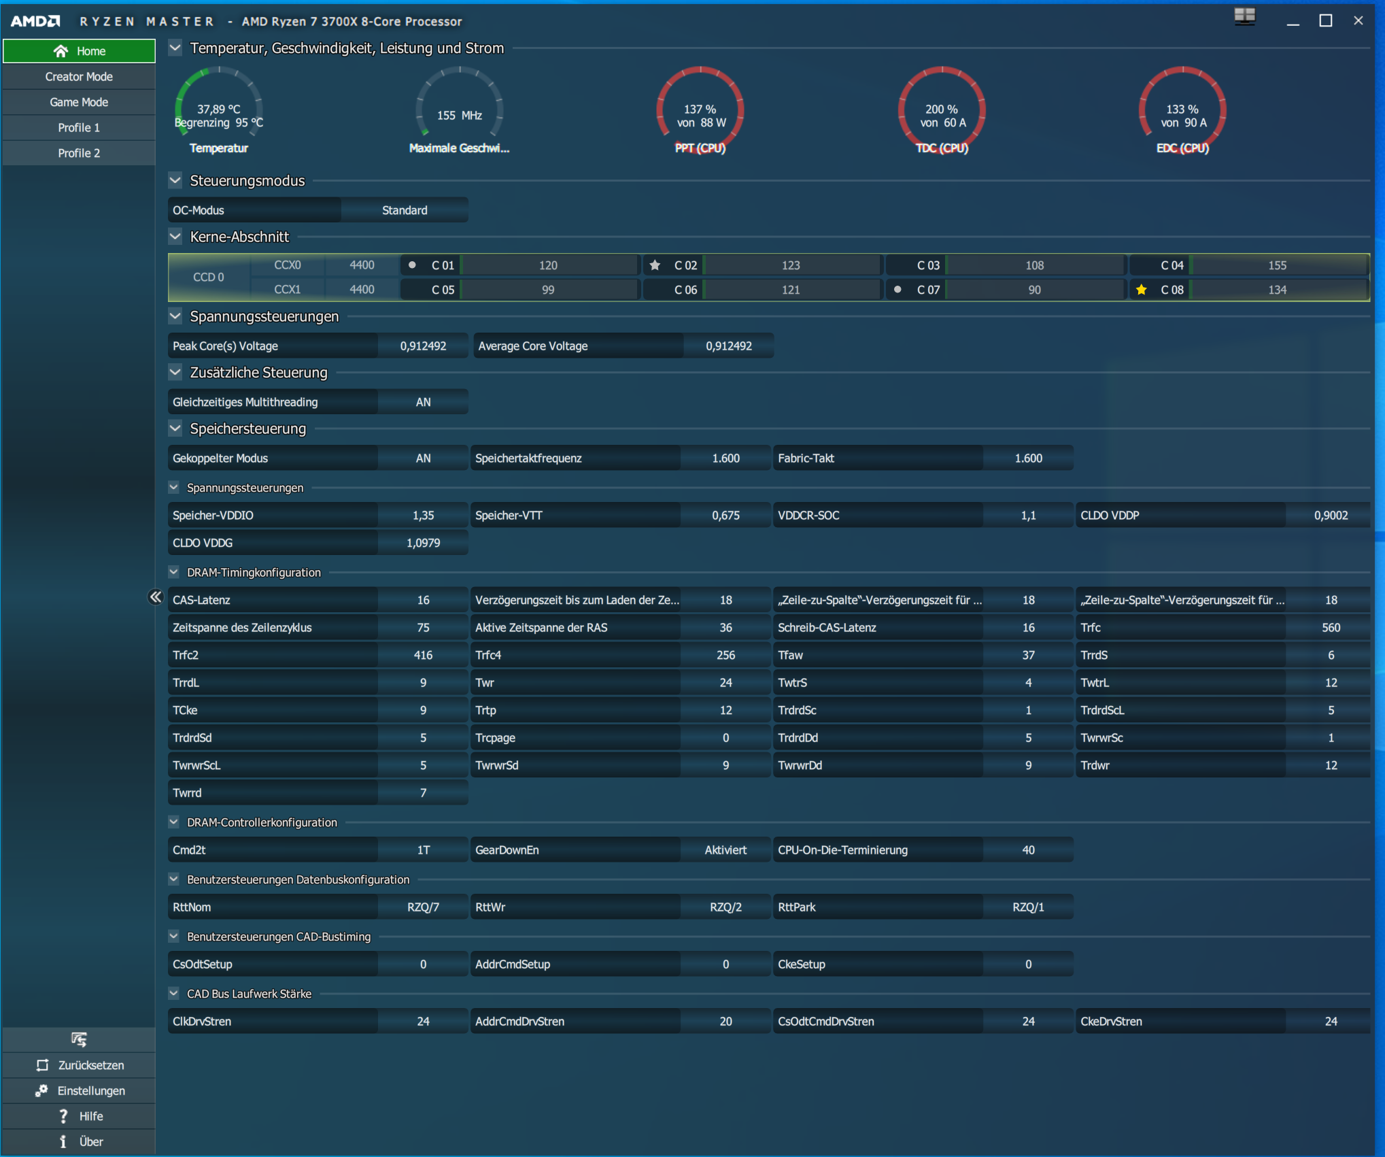Click the star icon on core C 08
Viewport: 1385px width, 1157px height.
(1140, 289)
